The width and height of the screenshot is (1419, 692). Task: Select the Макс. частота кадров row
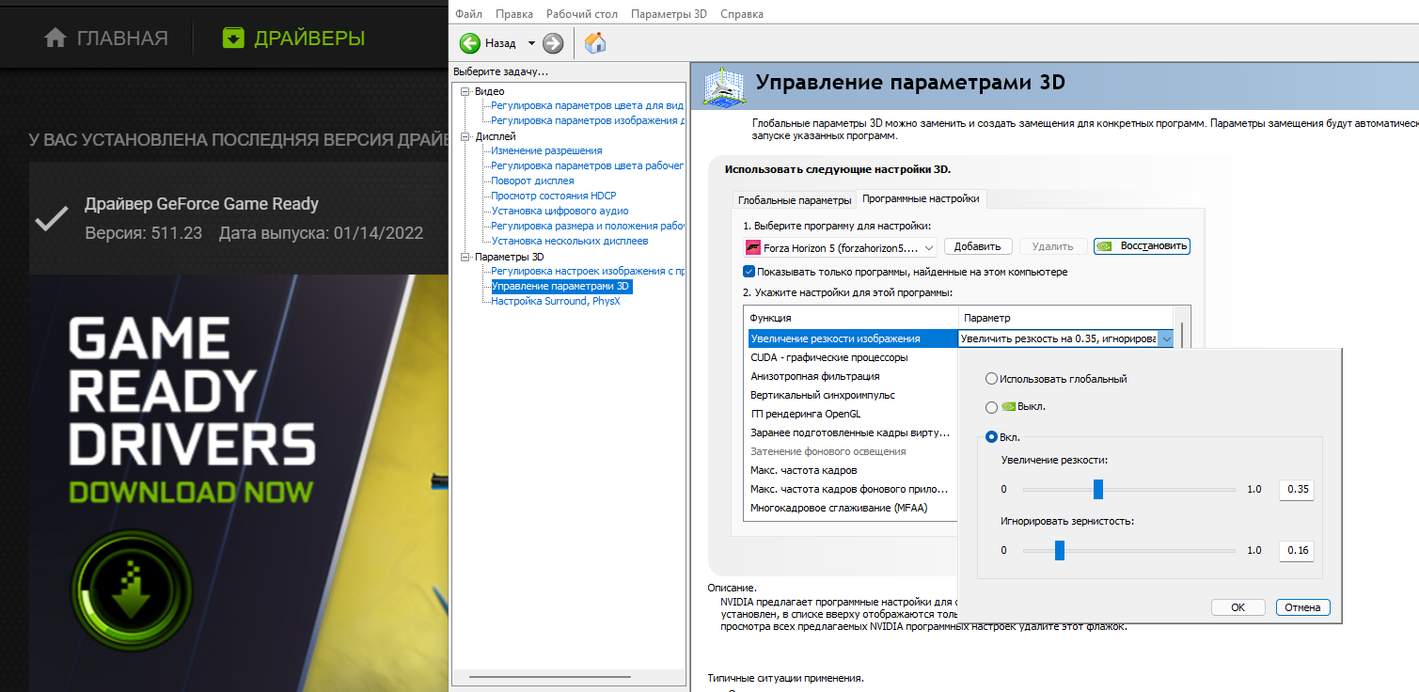pos(853,470)
